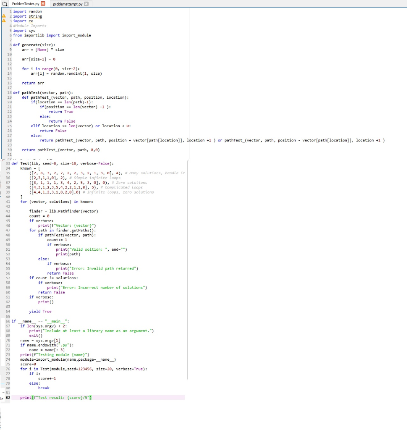Click the 'if __name__ == "__main__":' line
The image size is (411, 430).
click(40, 321)
